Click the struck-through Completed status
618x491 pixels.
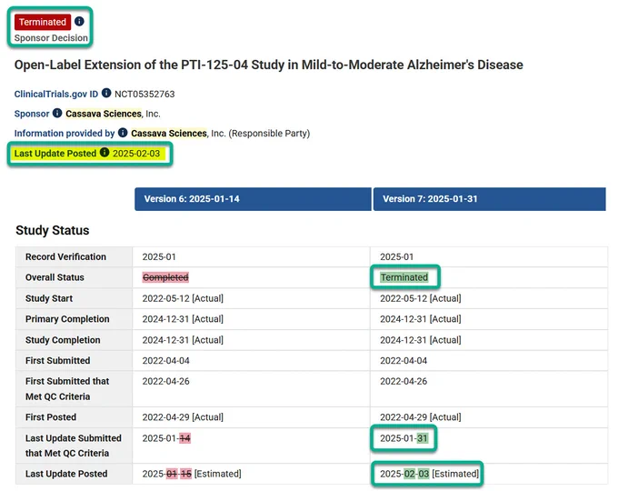(x=165, y=277)
